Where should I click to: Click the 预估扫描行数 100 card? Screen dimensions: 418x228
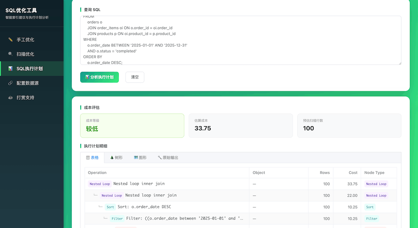349,126
